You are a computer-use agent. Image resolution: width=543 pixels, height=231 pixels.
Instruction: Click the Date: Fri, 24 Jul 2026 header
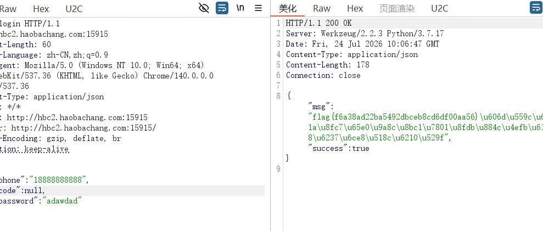click(x=362, y=44)
